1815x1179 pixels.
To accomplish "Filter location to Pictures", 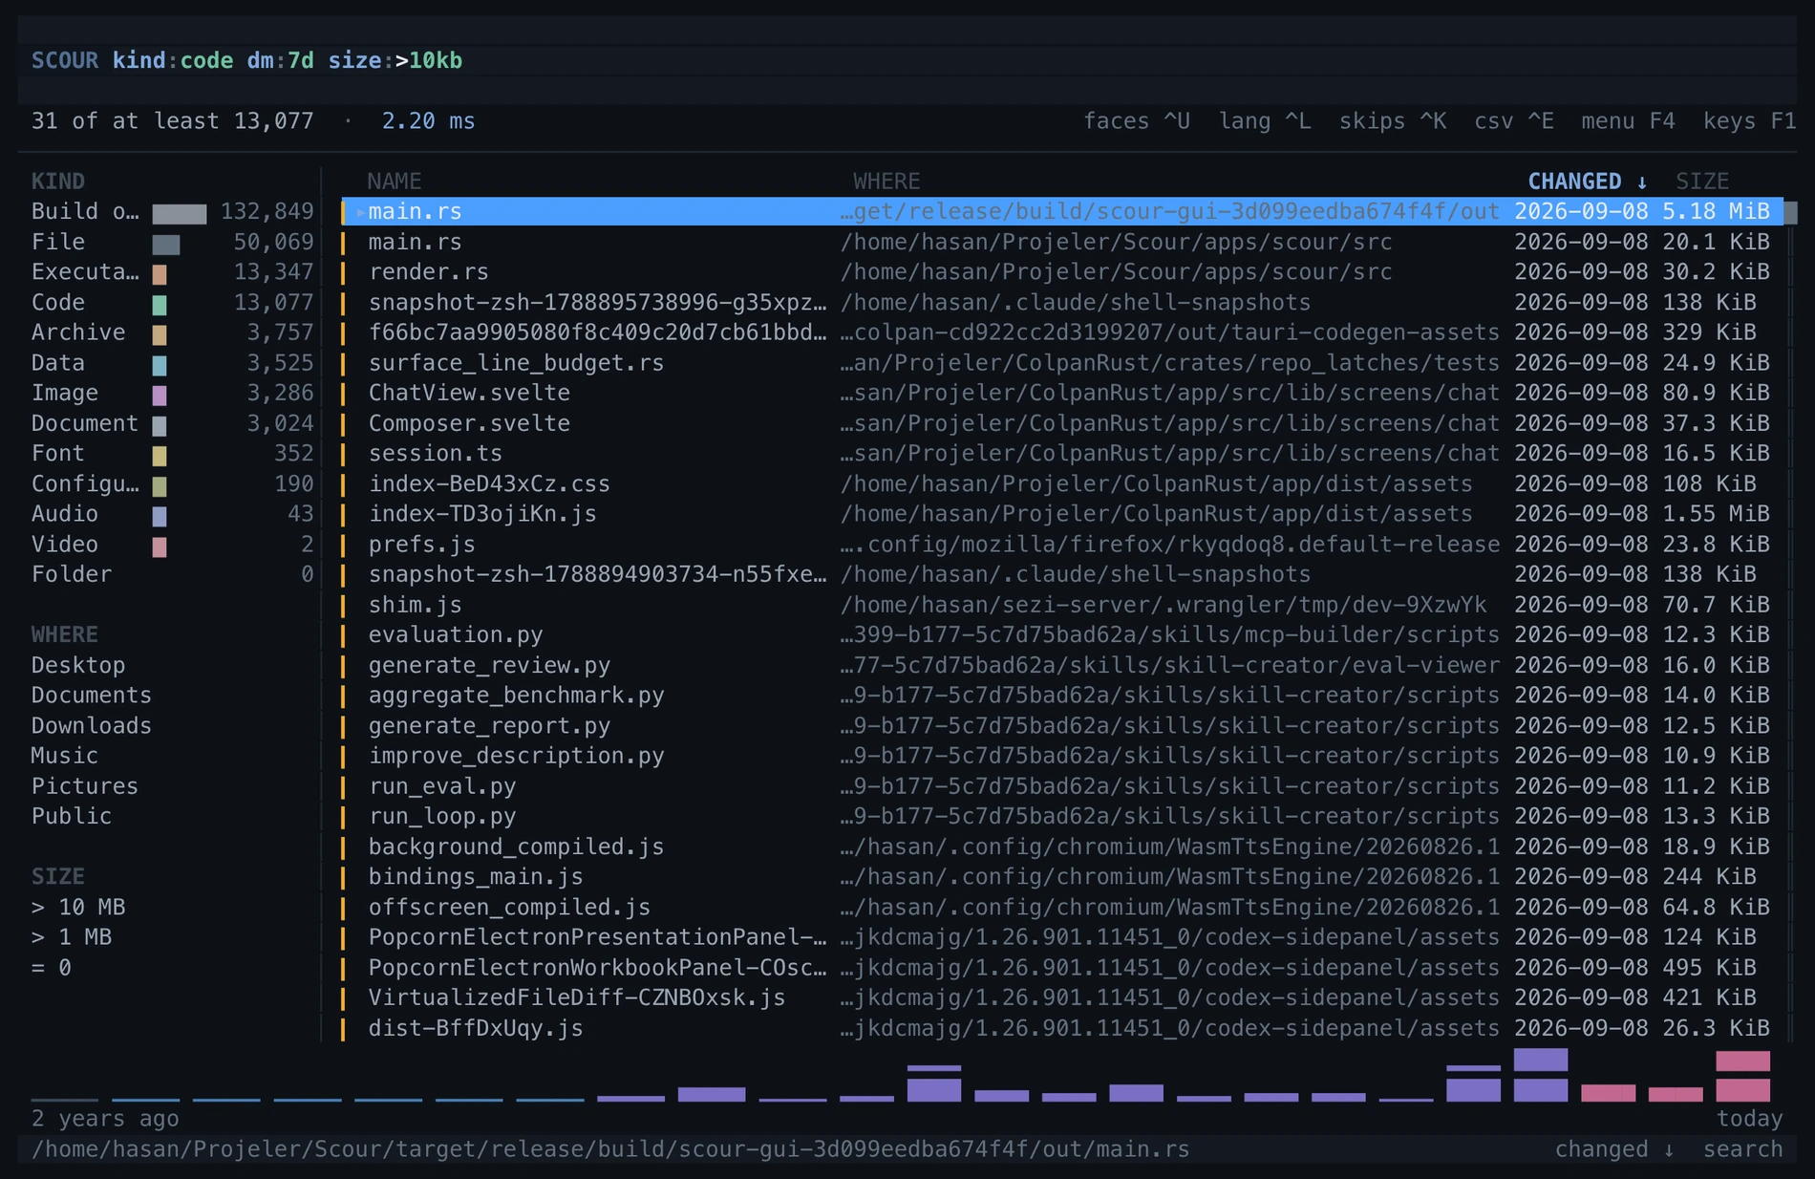I will tap(84, 786).
